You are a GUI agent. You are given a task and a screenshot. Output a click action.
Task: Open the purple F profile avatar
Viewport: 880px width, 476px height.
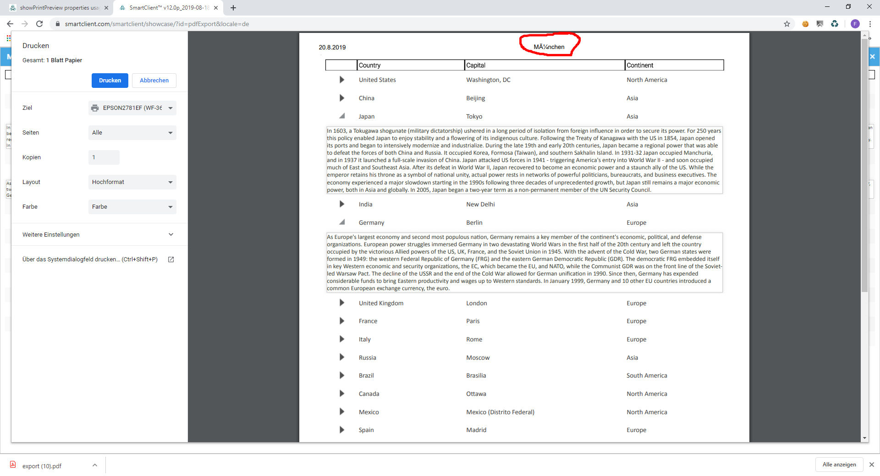tap(855, 24)
